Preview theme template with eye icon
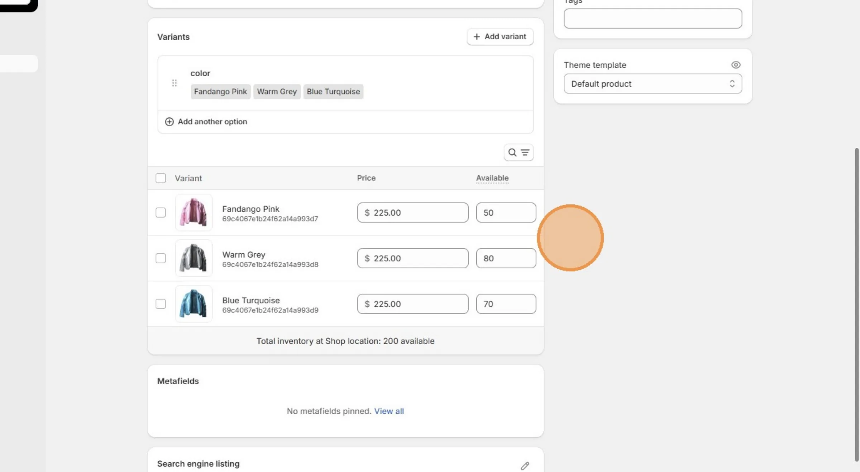860x472 pixels. pyautogui.click(x=736, y=65)
